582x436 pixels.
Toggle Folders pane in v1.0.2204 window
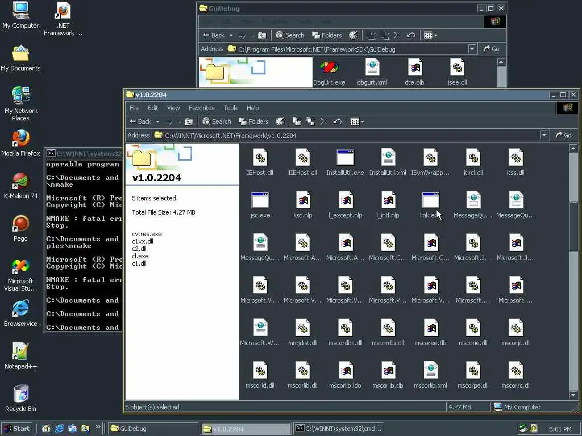click(253, 121)
